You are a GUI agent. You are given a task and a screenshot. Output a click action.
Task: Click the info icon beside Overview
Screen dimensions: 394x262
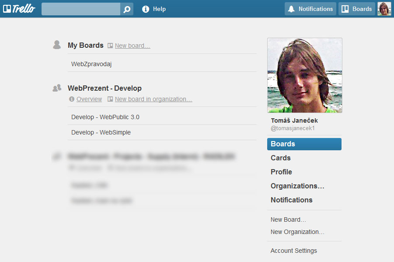[x=72, y=99]
